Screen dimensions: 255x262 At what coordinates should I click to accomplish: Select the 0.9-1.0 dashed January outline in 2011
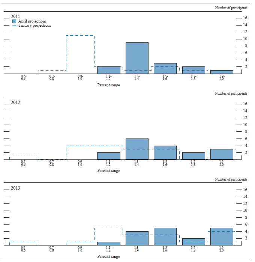(x=80, y=36)
